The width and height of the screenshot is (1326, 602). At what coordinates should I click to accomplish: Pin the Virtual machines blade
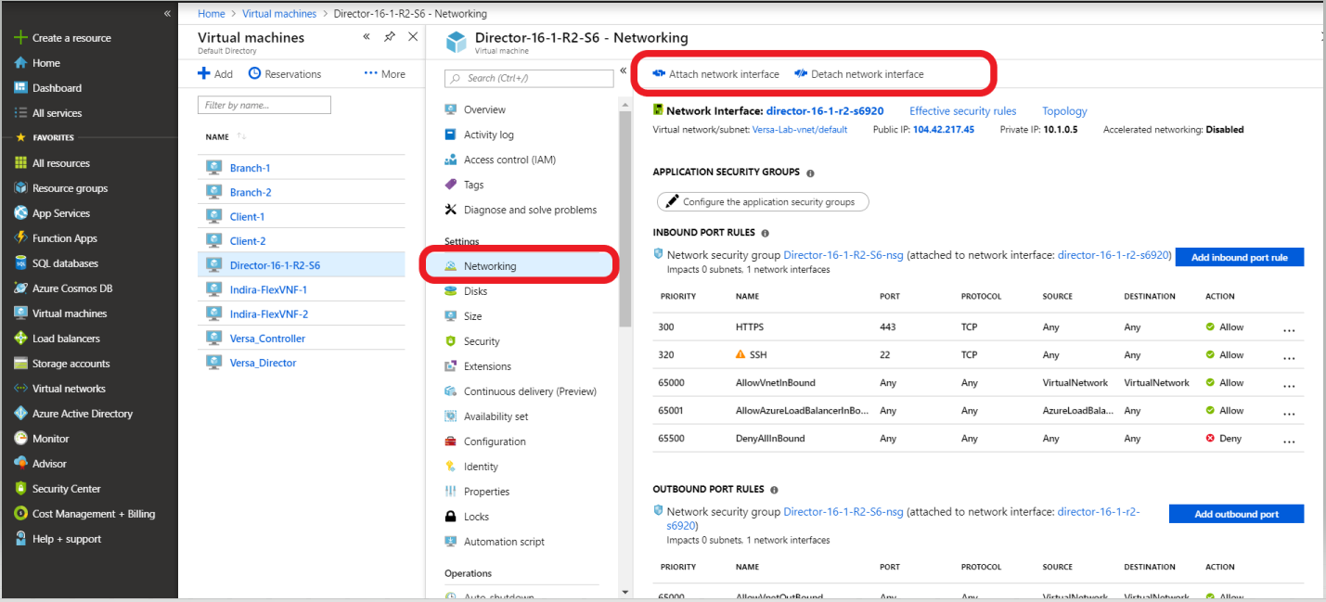[390, 37]
